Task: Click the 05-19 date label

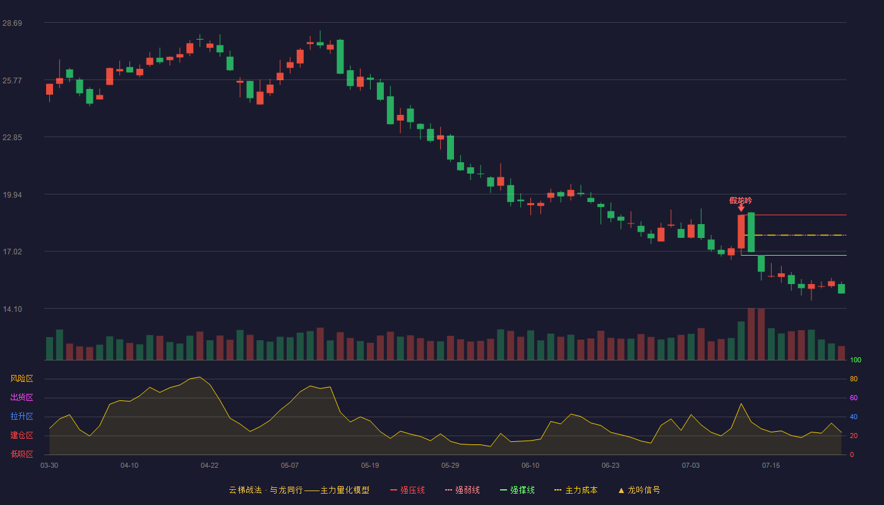Action: pyautogui.click(x=370, y=465)
